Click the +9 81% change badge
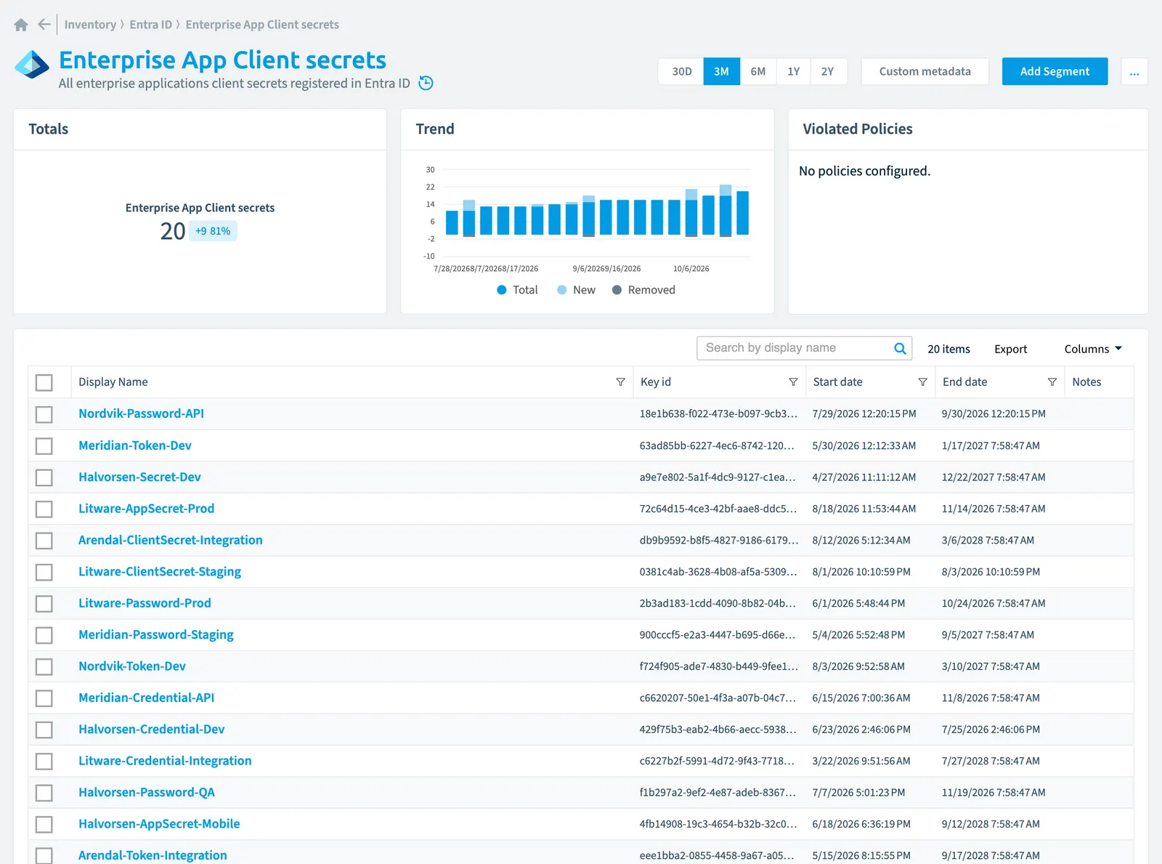This screenshot has width=1162, height=864. [213, 231]
